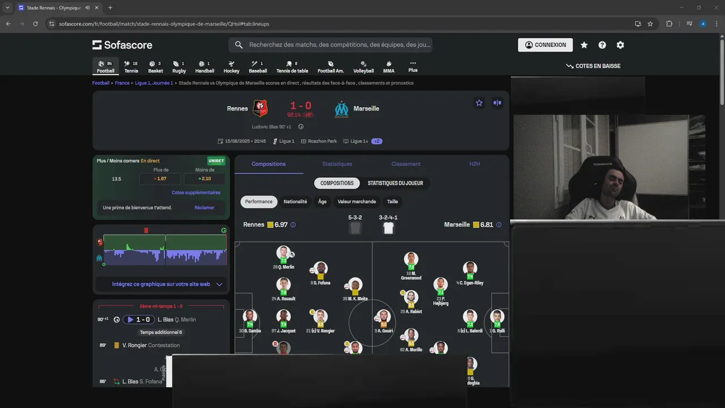Select the Valeur marchande filter chip
725x408 pixels.
(x=357, y=202)
